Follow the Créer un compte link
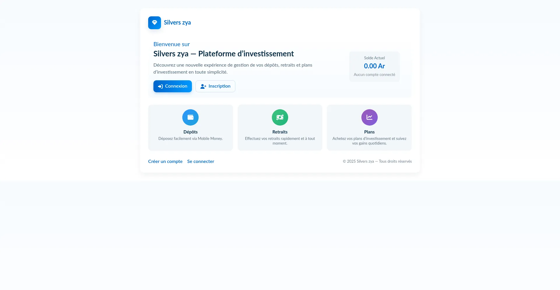This screenshot has height=290, width=560. pyautogui.click(x=165, y=162)
